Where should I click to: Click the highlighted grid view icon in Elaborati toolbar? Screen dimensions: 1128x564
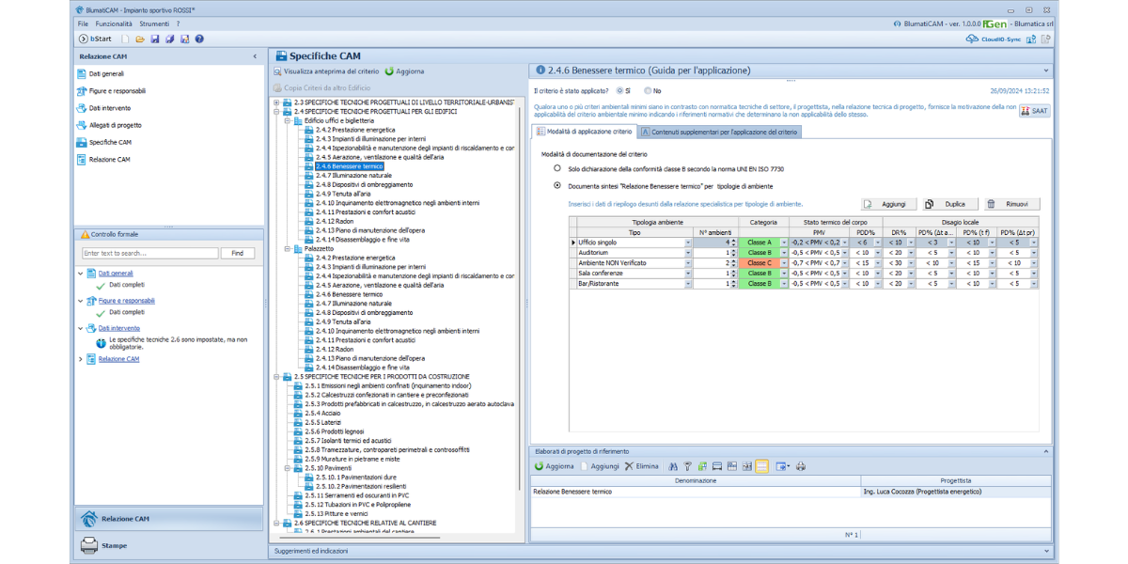[761, 466]
